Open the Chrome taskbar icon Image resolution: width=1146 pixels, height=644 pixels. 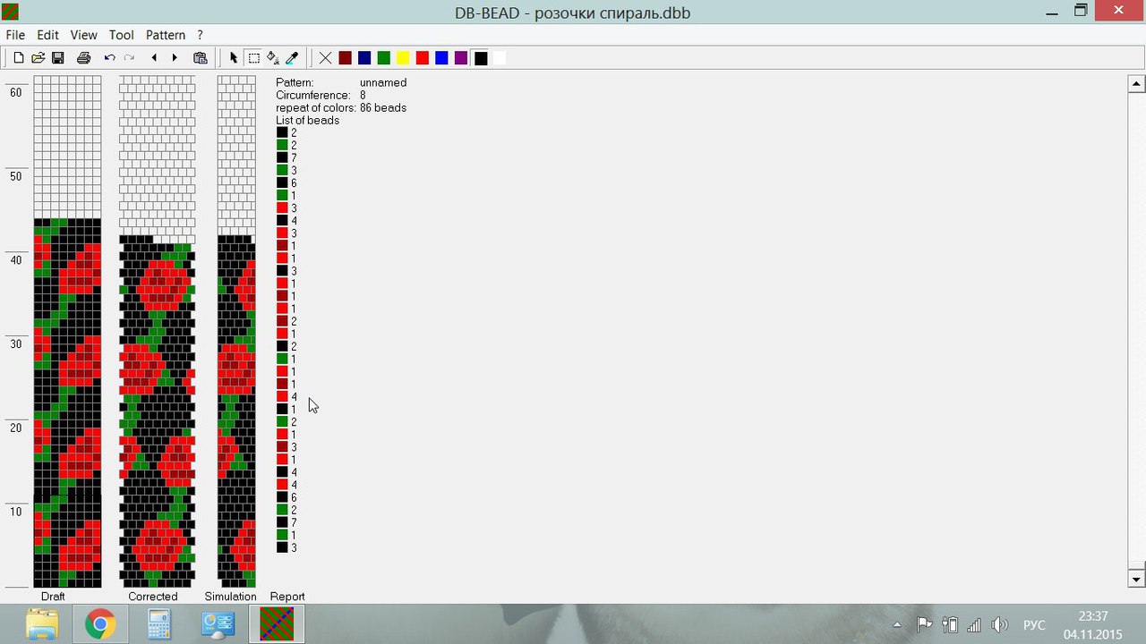coord(100,624)
